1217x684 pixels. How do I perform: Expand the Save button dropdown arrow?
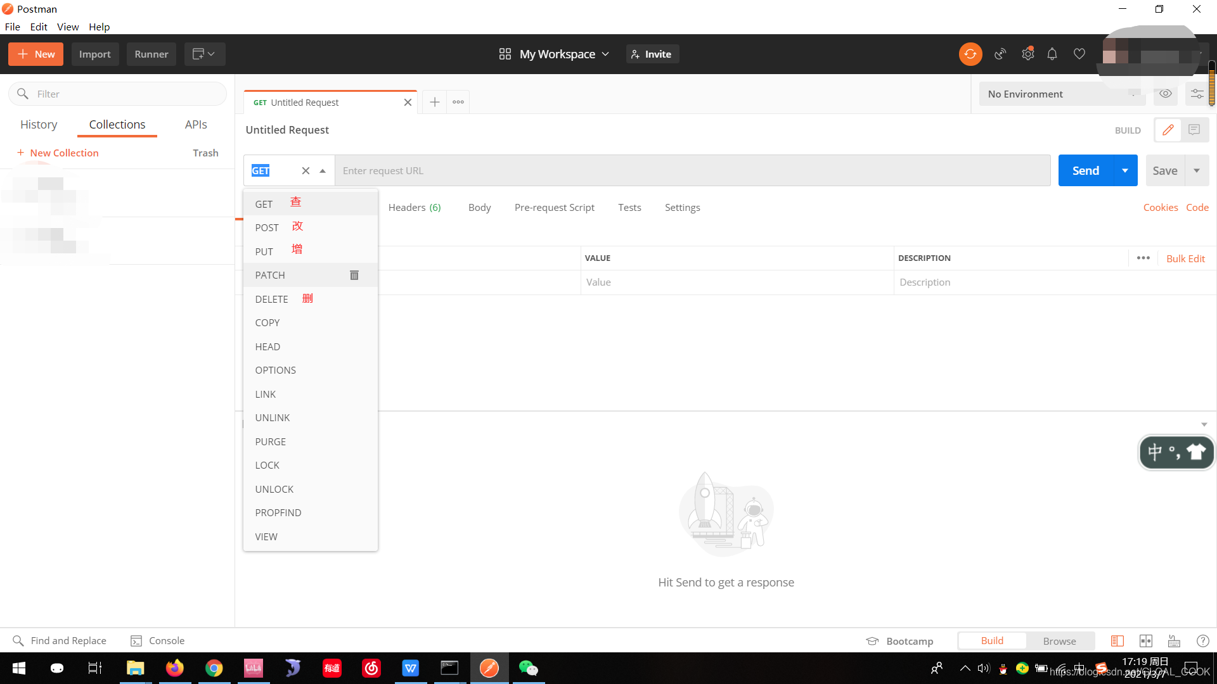pyautogui.click(x=1197, y=170)
